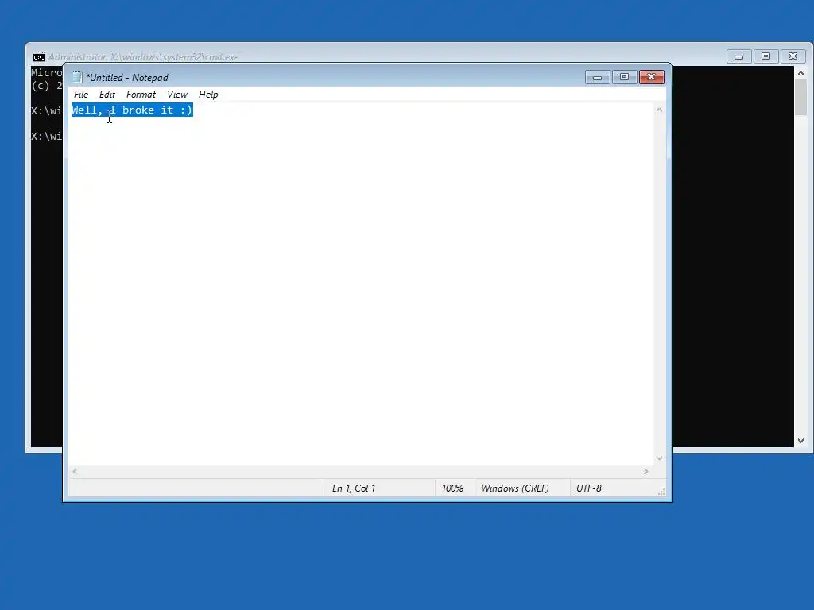Open the Help menu in Notepad
The image size is (814, 610).
pos(208,95)
